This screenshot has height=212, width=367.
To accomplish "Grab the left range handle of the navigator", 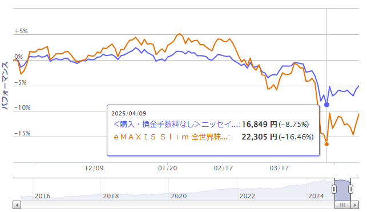I will [334, 189].
